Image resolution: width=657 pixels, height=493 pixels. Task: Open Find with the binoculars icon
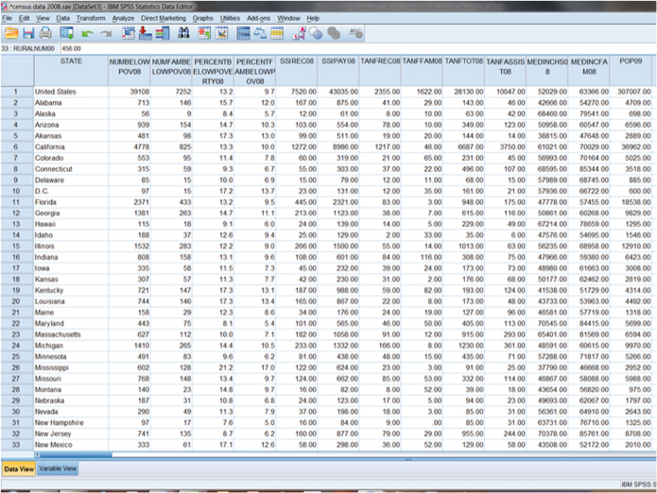(183, 33)
